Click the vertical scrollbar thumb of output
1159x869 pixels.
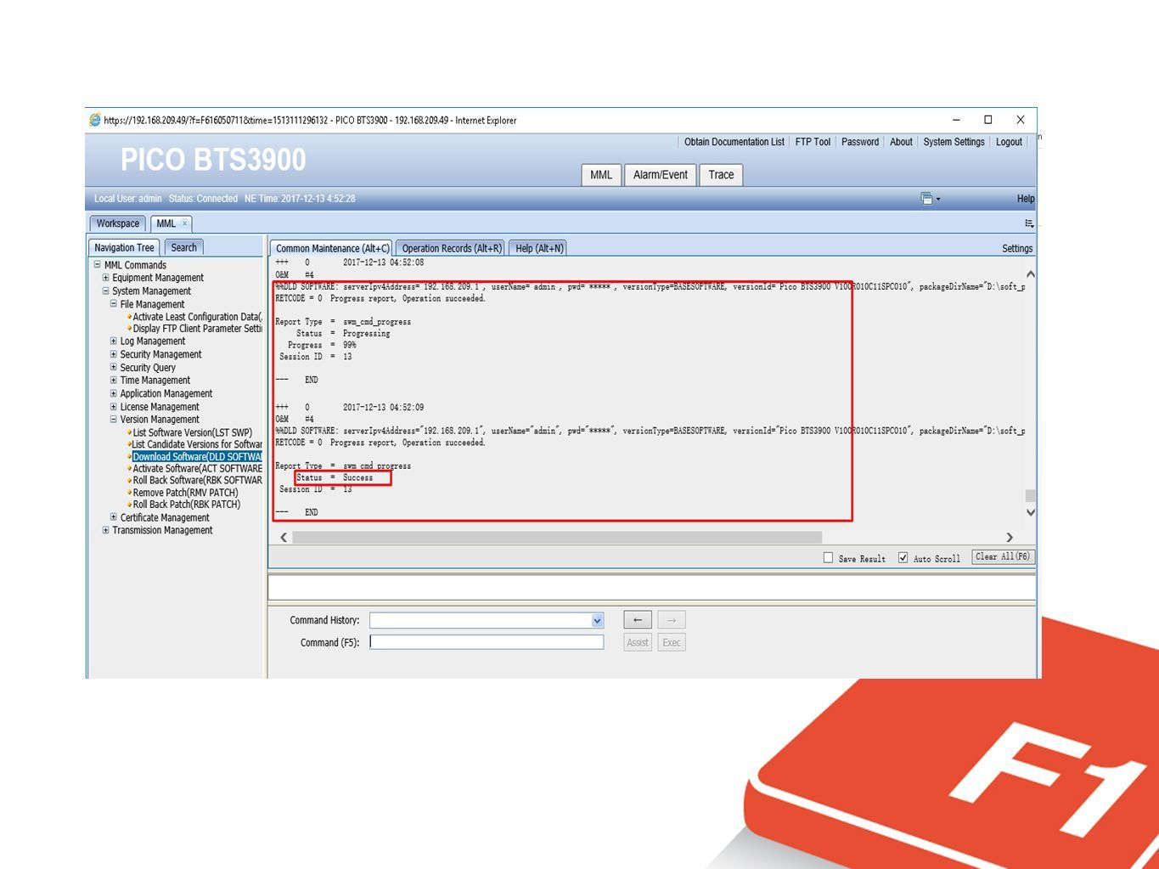tap(1030, 496)
